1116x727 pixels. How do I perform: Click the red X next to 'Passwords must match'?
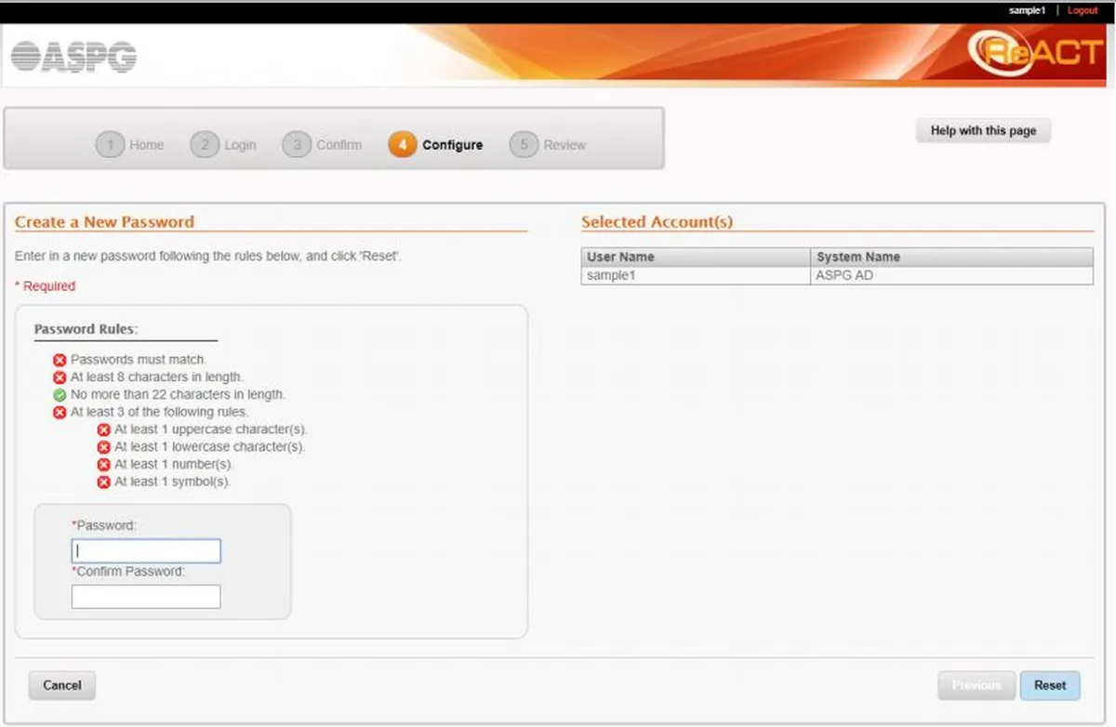click(x=60, y=360)
